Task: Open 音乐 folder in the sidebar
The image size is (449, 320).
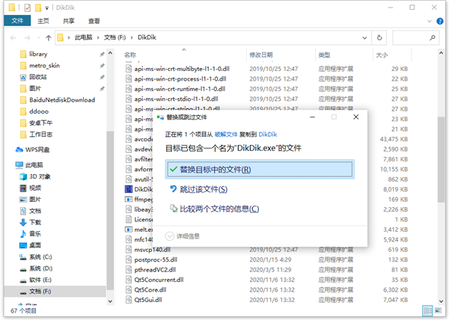Action: (x=35, y=233)
